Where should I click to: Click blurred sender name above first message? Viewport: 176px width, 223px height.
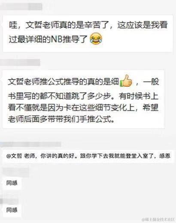(21, 7)
